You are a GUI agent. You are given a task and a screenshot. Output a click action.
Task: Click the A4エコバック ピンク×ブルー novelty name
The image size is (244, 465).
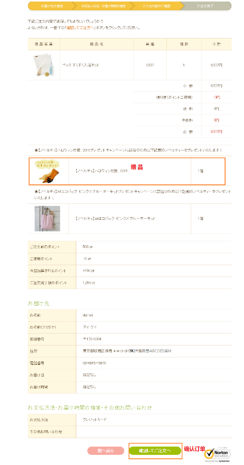click(x=115, y=218)
